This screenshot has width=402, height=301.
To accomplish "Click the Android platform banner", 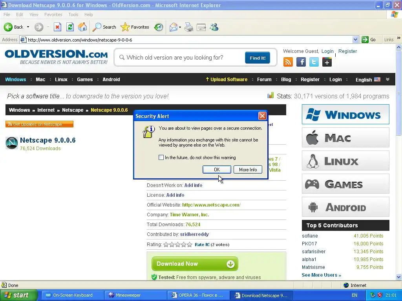I will coord(345,207).
